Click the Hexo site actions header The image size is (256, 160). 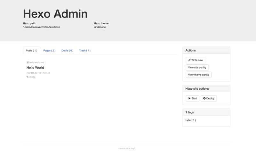(206, 89)
